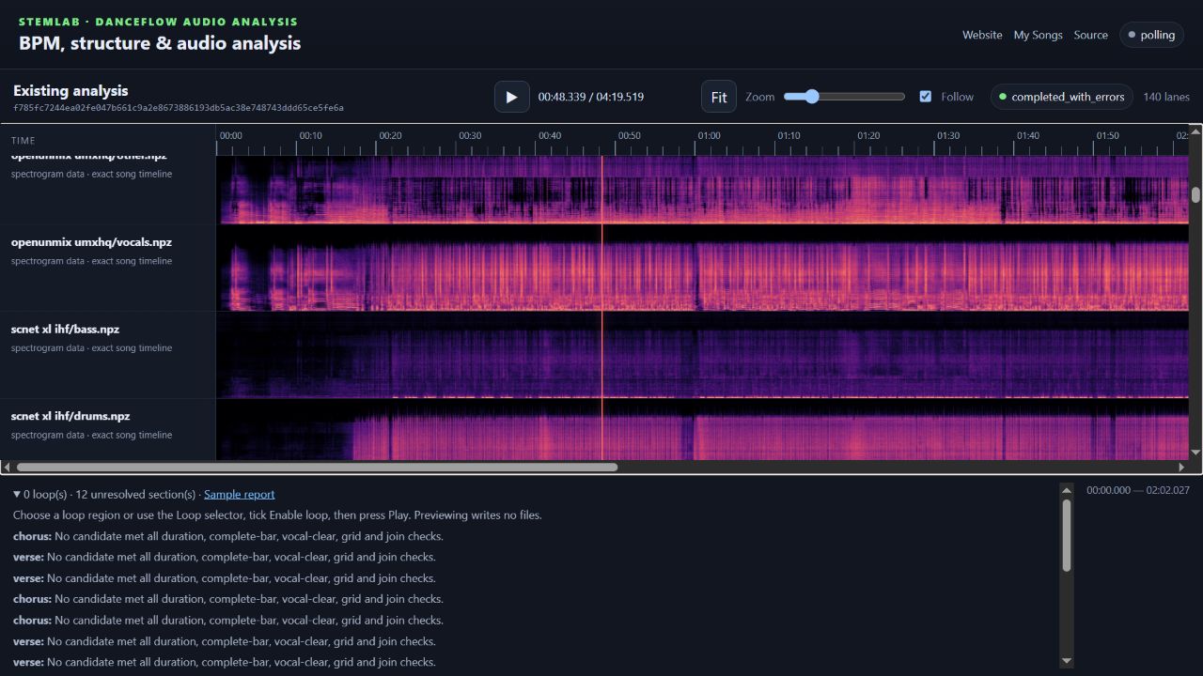
Task: Click the Fit button
Action: tap(719, 97)
